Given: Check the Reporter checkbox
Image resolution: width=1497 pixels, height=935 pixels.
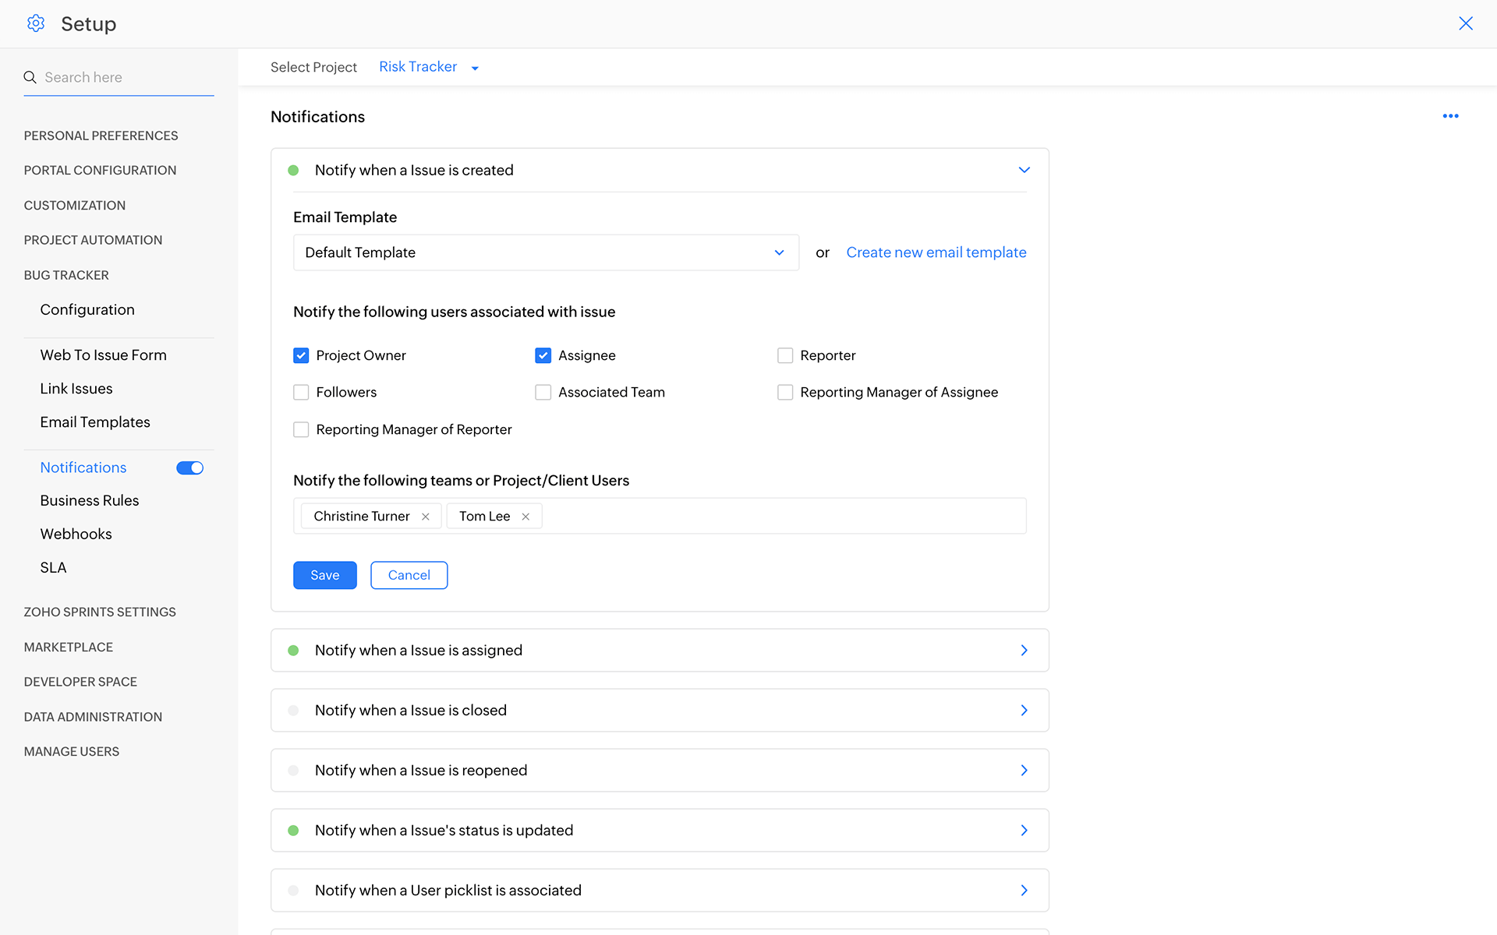Looking at the screenshot, I should click(x=785, y=355).
